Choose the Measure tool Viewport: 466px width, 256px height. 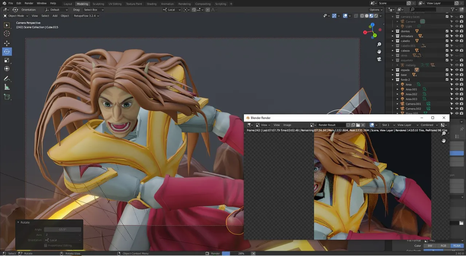pyautogui.click(x=7, y=87)
